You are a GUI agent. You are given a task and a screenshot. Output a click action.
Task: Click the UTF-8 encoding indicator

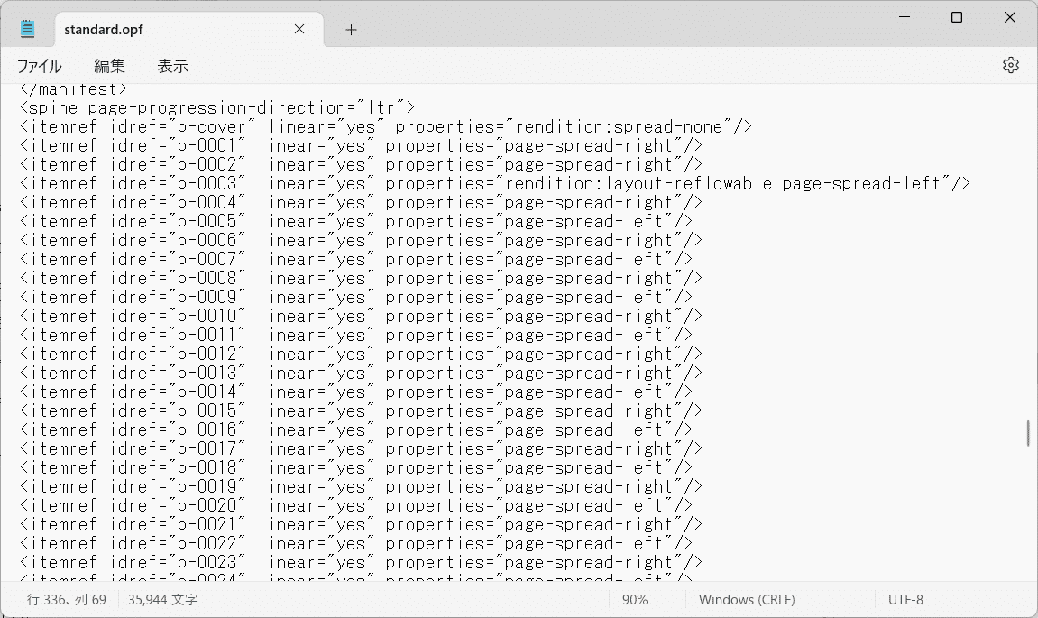click(x=905, y=599)
